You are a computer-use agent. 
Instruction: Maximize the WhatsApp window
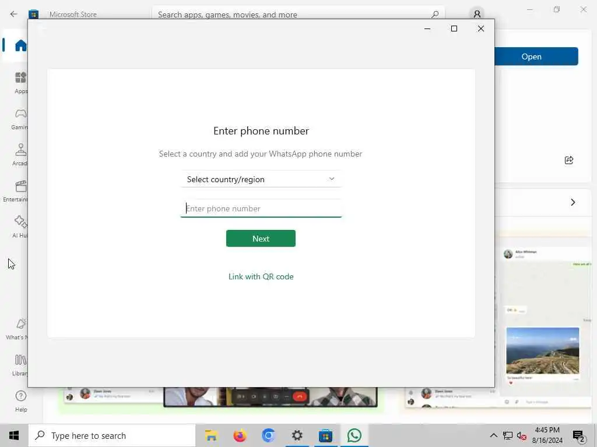(x=454, y=29)
